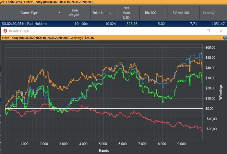Minimize the Results Graph window
227x154 pixels.
tap(196, 31)
